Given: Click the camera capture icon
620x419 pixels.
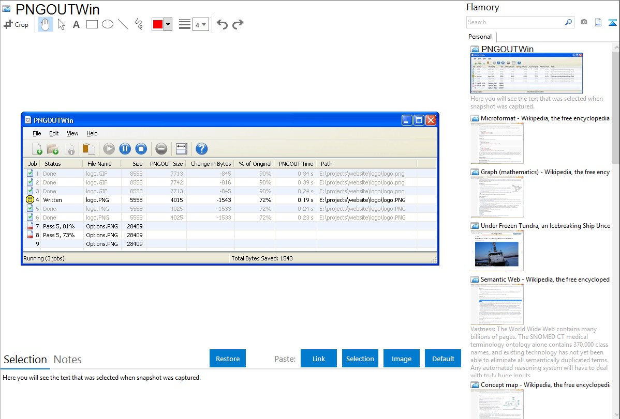Looking at the screenshot, I should pyautogui.click(x=584, y=22).
